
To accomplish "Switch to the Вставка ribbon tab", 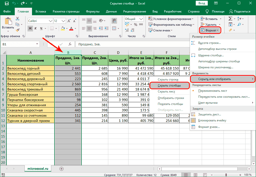I will (x=41, y=11).
